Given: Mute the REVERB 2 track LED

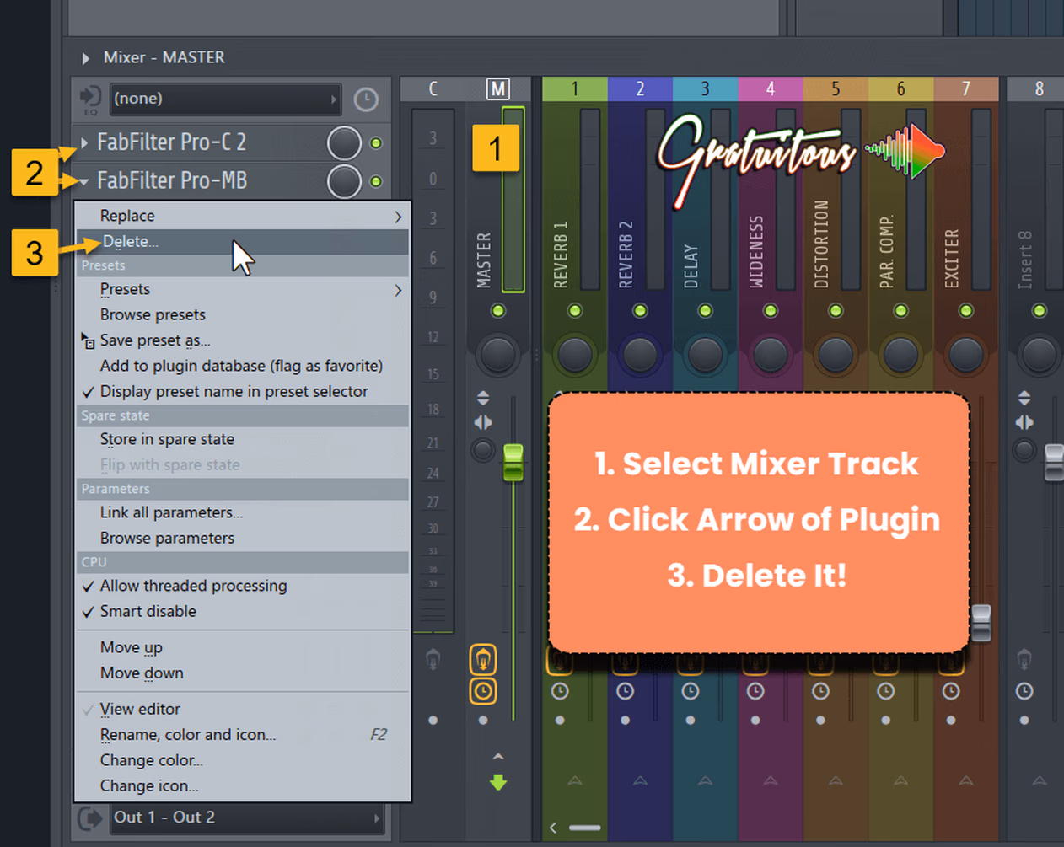Looking at the screenshot, I should (640, 311).
